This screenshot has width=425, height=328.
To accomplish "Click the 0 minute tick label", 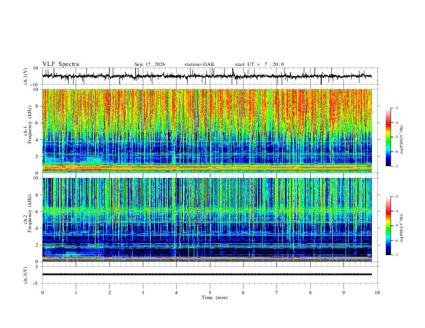I will point(42,293).
